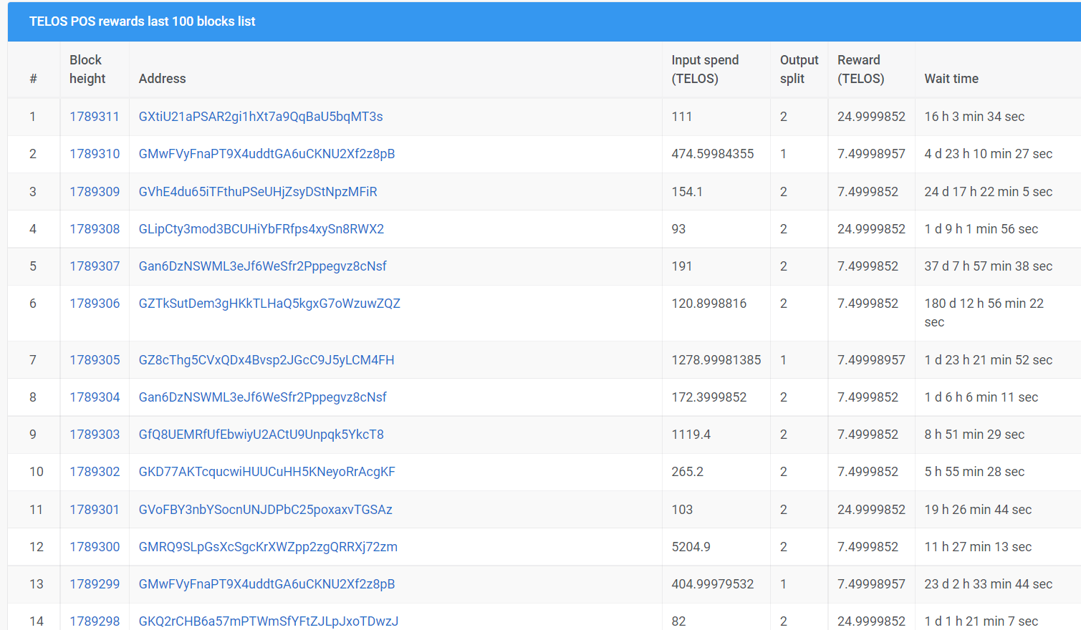The height and width of the screenshot is (630, 1081).
Task: Open block 1789304 link
Action: 95,397
